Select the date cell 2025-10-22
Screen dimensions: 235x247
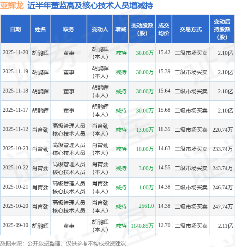point(15,168)
